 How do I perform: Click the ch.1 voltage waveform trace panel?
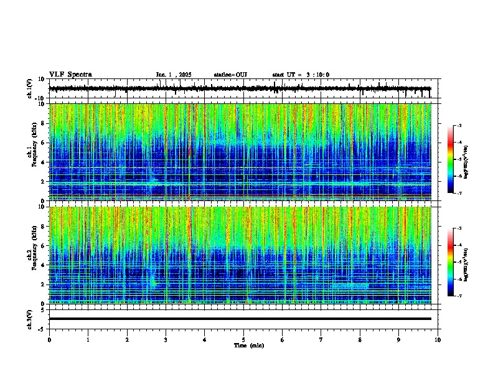tap(243, 88)
